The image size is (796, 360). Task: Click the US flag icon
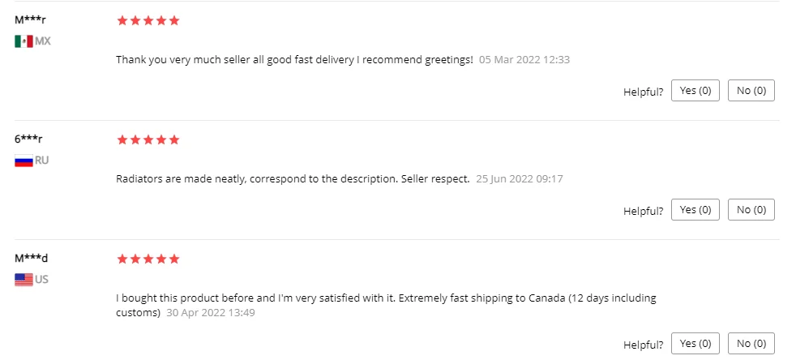24,280
